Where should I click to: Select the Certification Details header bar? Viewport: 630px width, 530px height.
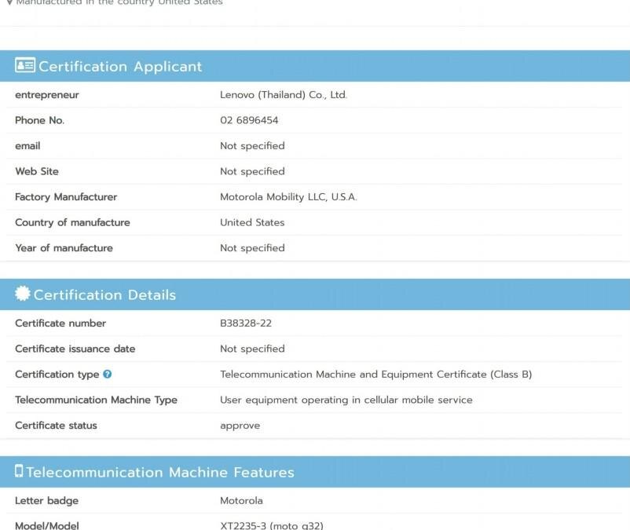[x=314, y=294]
